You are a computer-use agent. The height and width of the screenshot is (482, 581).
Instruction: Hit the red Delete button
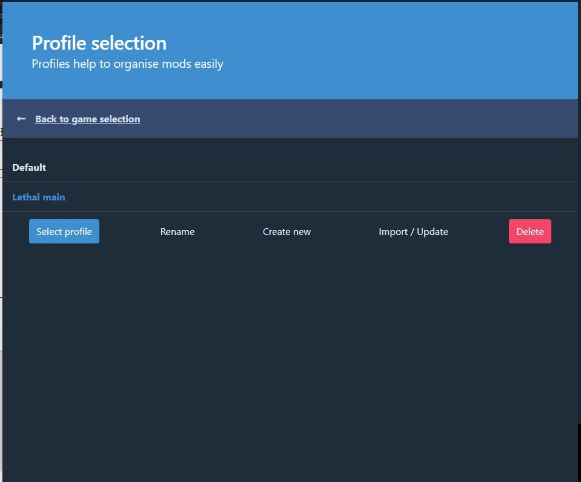[530, 232]
